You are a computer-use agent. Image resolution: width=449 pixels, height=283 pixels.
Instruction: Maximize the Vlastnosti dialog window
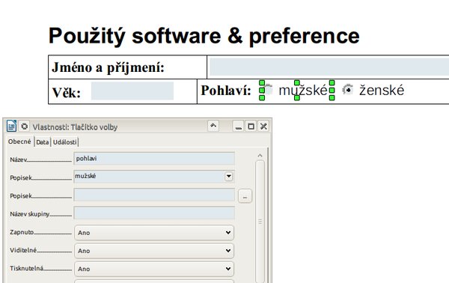[251, 127]
